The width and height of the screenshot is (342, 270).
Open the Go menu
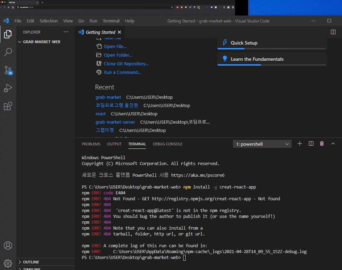coord(81,21)
